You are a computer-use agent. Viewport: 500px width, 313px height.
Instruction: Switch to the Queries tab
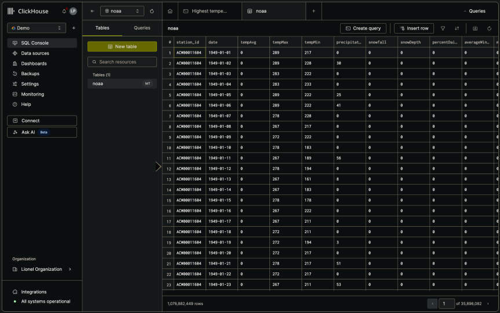click(x=142, y=28)
